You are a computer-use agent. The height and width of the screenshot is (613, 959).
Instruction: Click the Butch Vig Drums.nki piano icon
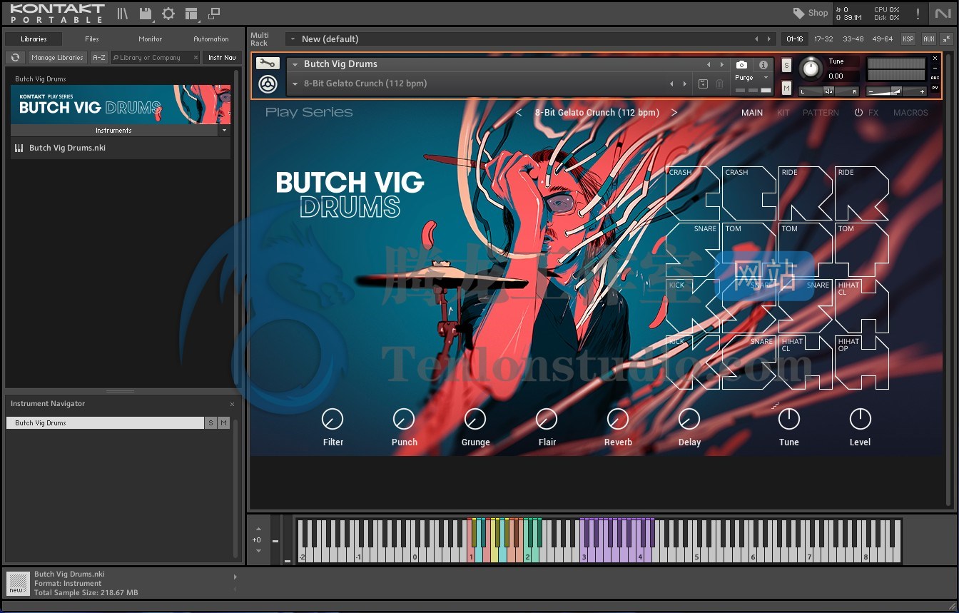coord(19,148)
